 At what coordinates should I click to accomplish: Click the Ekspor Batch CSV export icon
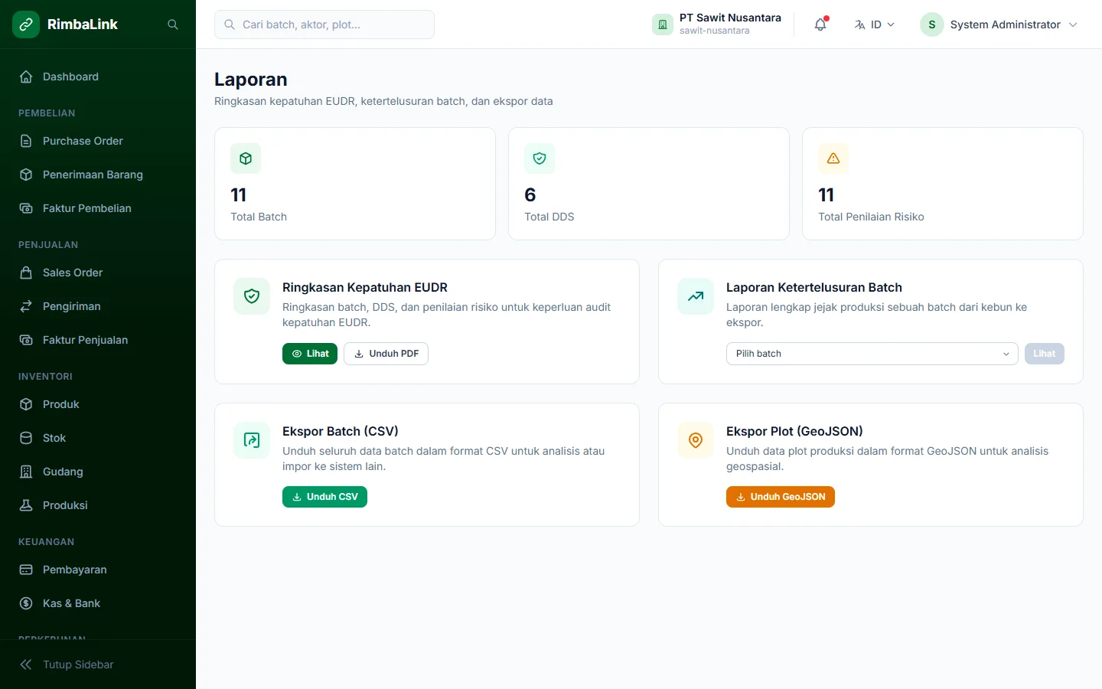point(252,440)
